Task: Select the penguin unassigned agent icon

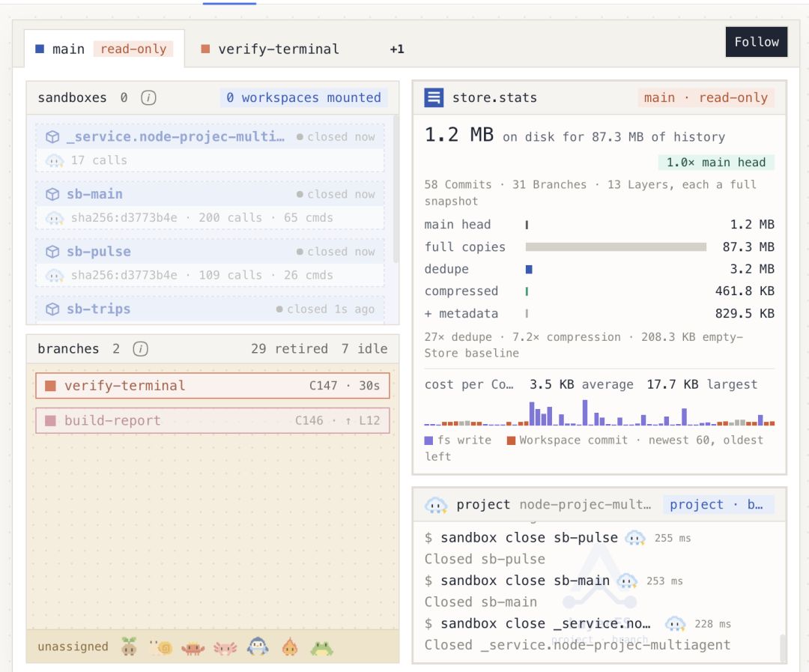Action: point(258,647)
